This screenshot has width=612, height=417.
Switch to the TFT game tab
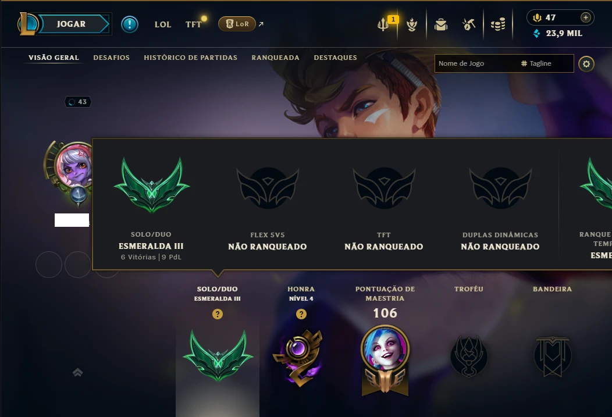click(x=193, y=24)
